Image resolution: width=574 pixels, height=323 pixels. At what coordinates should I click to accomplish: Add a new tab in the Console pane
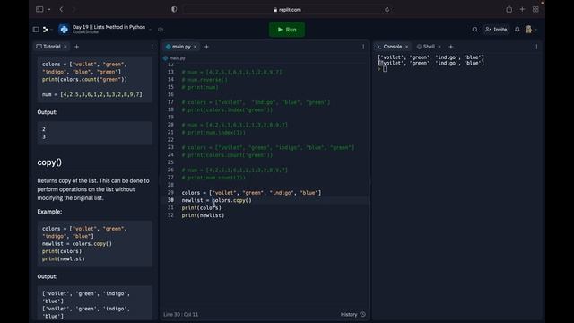pos(450,47)
